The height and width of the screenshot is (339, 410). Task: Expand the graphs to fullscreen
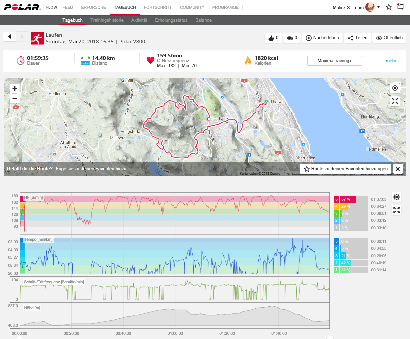397,210
